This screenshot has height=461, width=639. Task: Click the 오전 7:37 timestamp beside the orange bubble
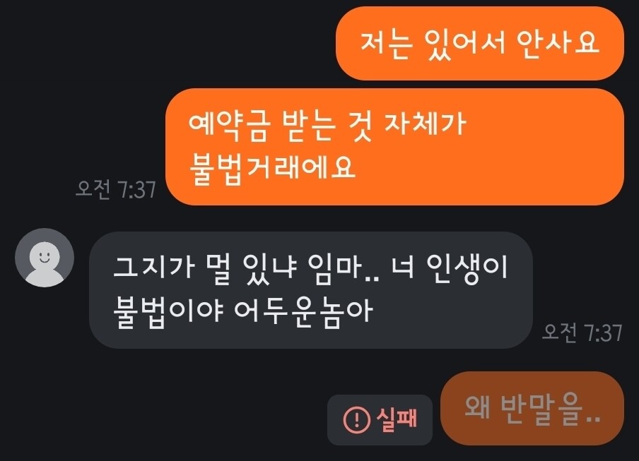click(116, 189)
